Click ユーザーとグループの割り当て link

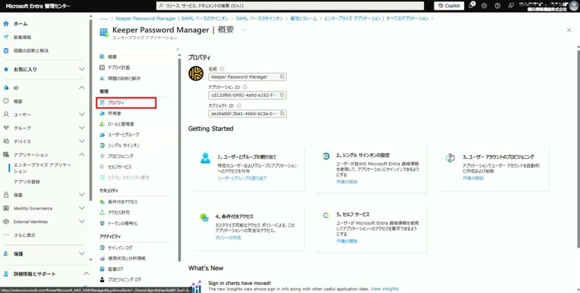pos(242,179)
